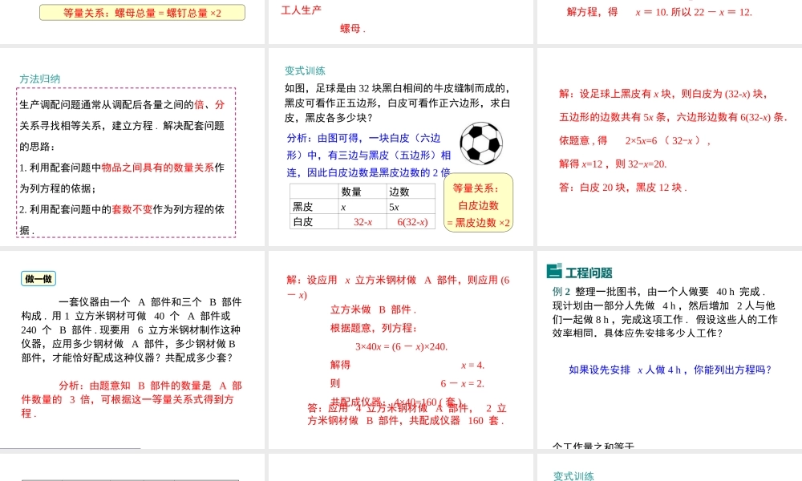802x481 pixels.
Task: Click table cell 6(32-x)
Action: tap(411, 222)
